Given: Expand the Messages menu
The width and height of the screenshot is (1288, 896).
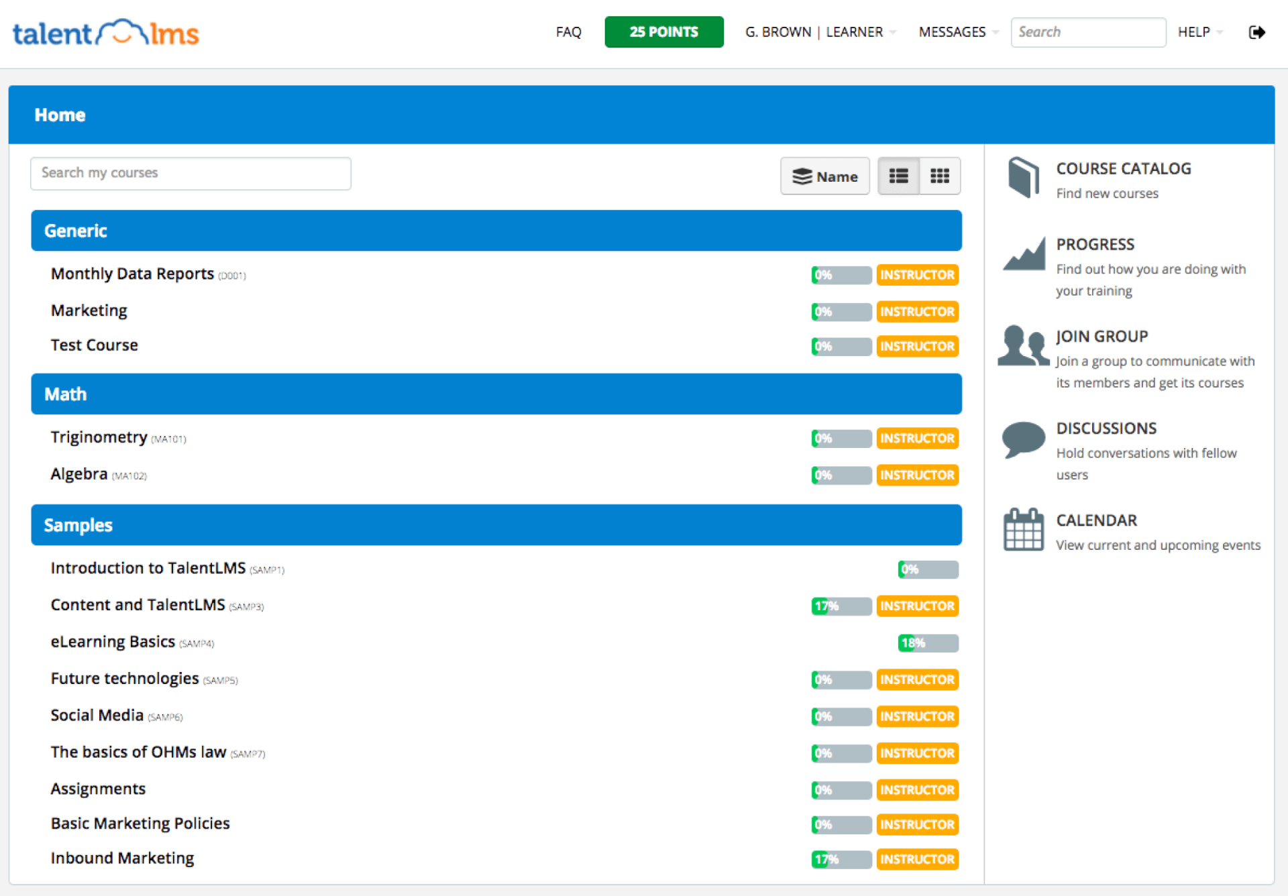Looking at the screenshot, I should tap(959, 32).
